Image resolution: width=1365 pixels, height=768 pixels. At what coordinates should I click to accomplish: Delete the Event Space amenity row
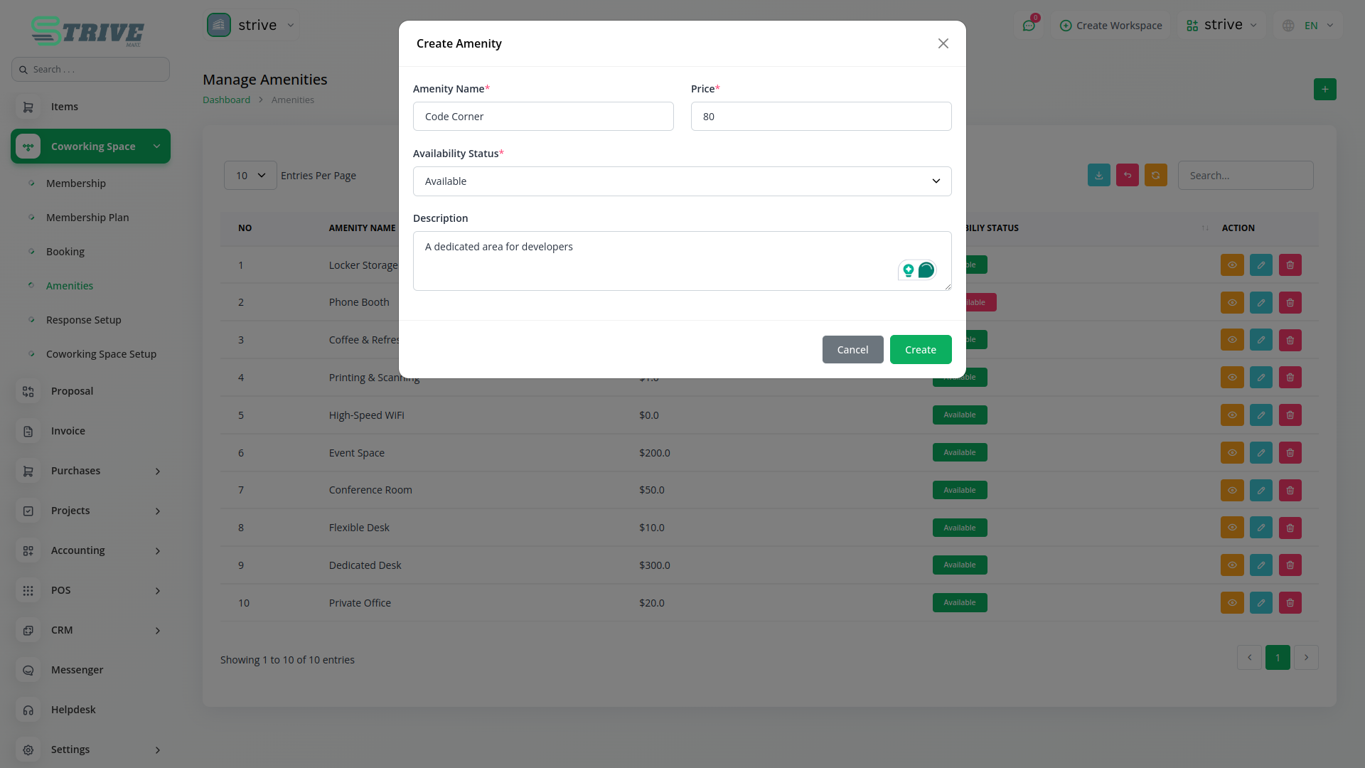coord(1290,453)
